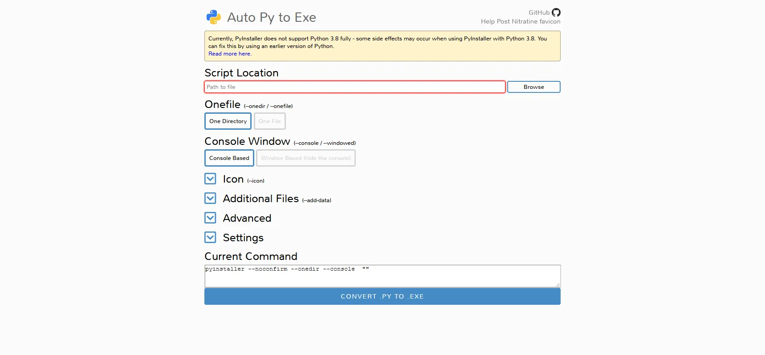The image size is (765, 355).
Task: Choose Window Based (hide the console) mode
Action: [x=306, y=158]
